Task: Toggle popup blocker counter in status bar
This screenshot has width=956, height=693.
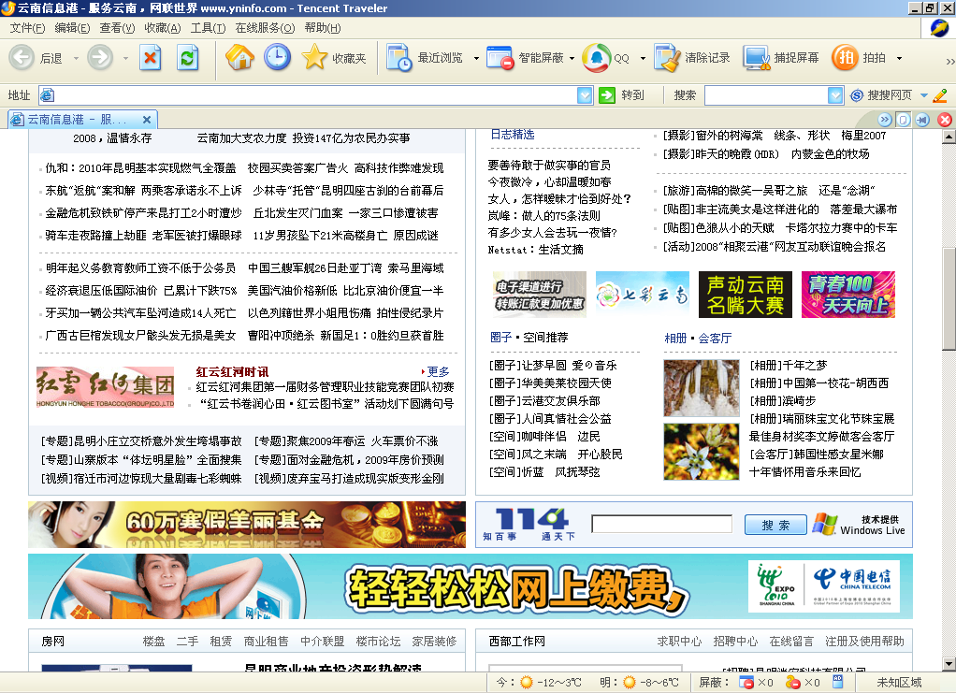Action: [x=792, y=683]
